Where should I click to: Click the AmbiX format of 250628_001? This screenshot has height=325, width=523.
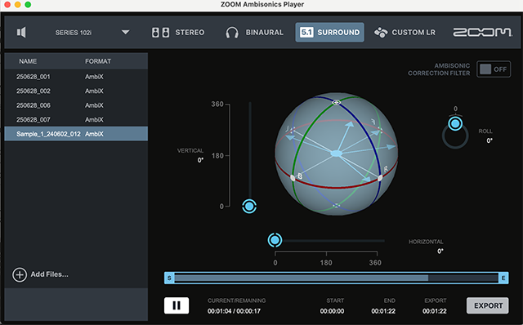point(94,77)
